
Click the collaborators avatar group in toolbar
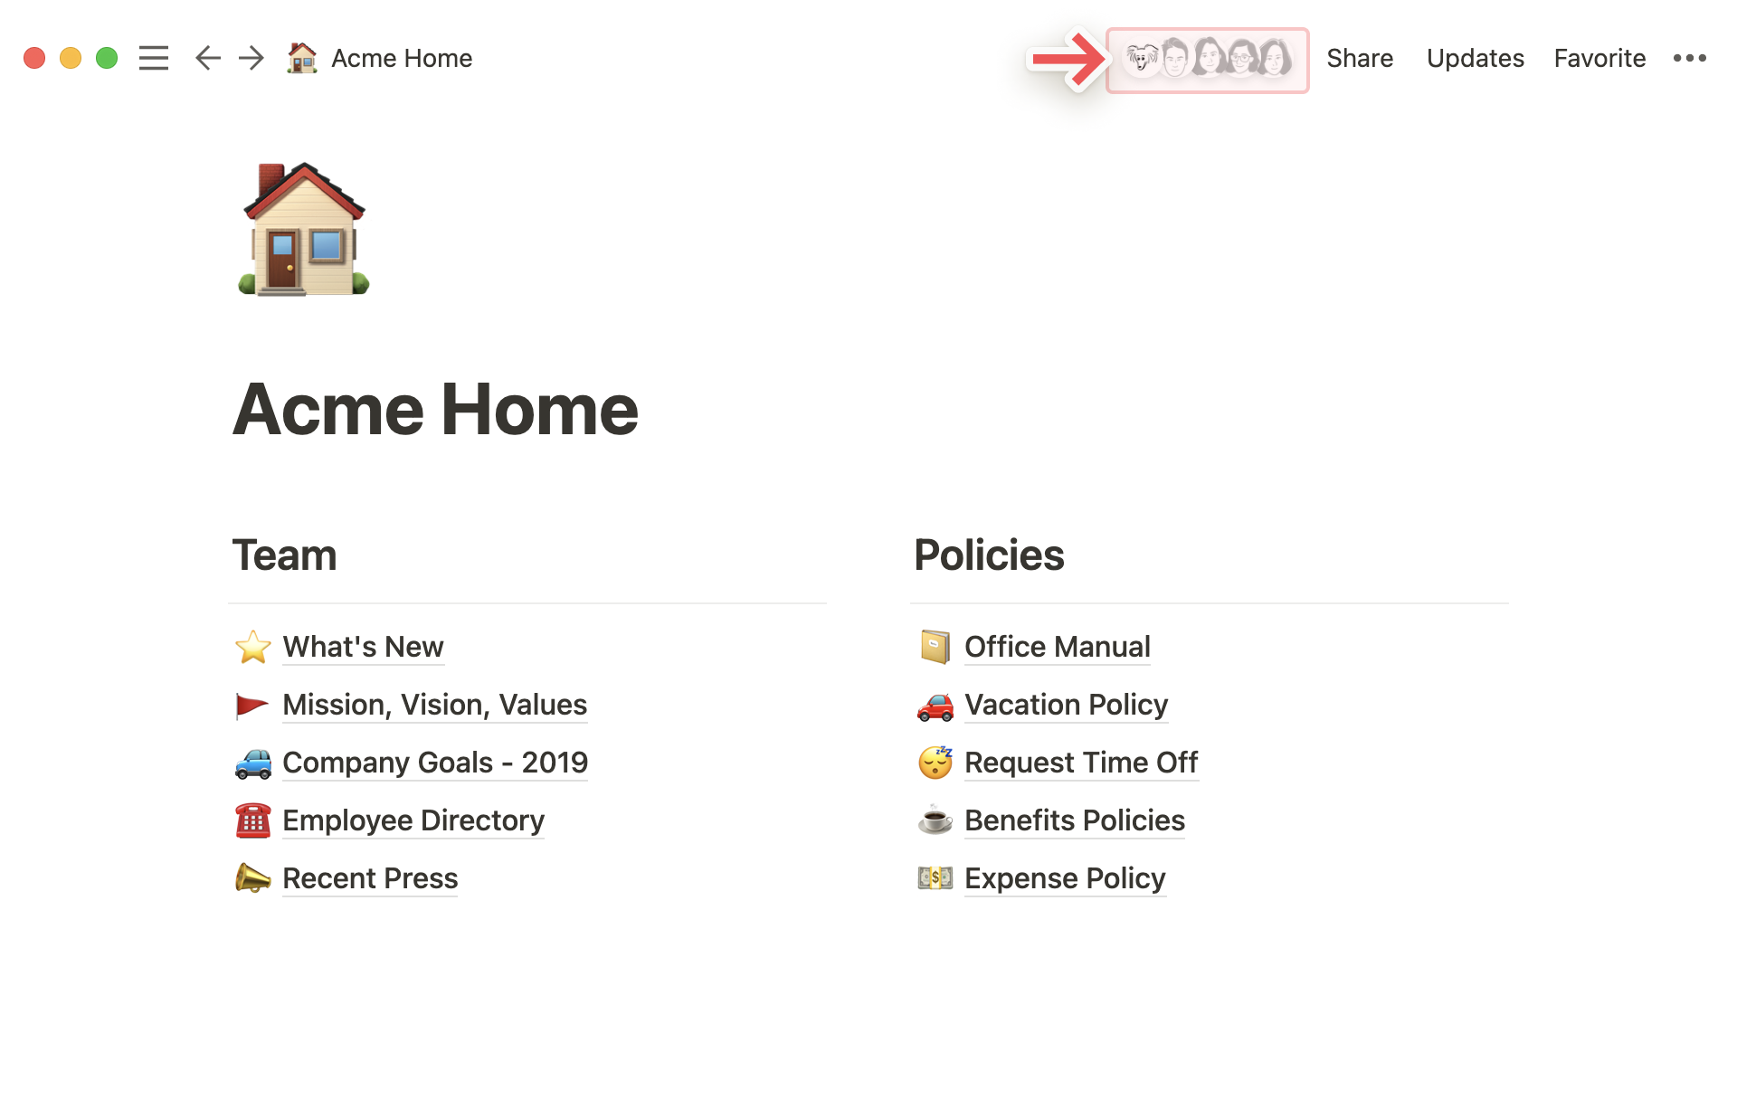(x=1205, y=58)
